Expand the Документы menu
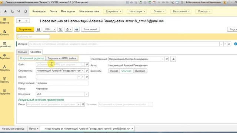 pos(113,11)
